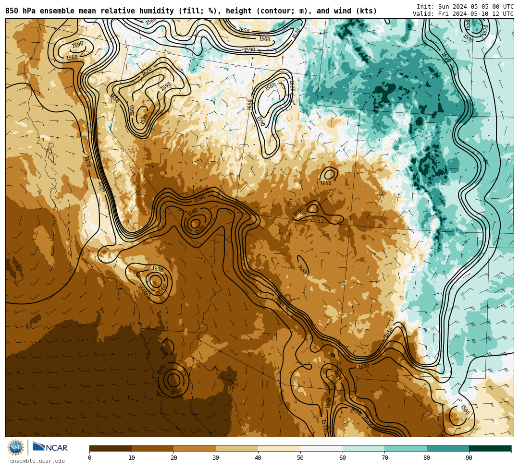The height and width of the screenshot is (467, 519).
Task: Click the 30-40 tan colorbar segment
Action: [x=237, y=448]
